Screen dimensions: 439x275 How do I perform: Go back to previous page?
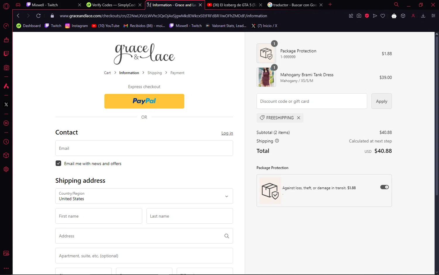(18, 16)
